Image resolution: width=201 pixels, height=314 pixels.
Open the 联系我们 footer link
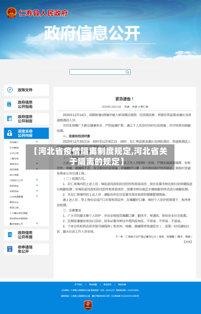click(x=107, y=284)
